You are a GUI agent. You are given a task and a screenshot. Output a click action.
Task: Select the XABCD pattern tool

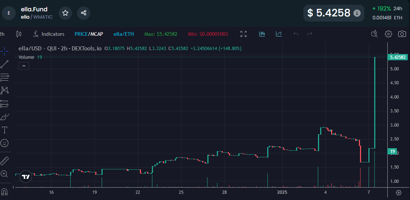[x=4, y=91]
